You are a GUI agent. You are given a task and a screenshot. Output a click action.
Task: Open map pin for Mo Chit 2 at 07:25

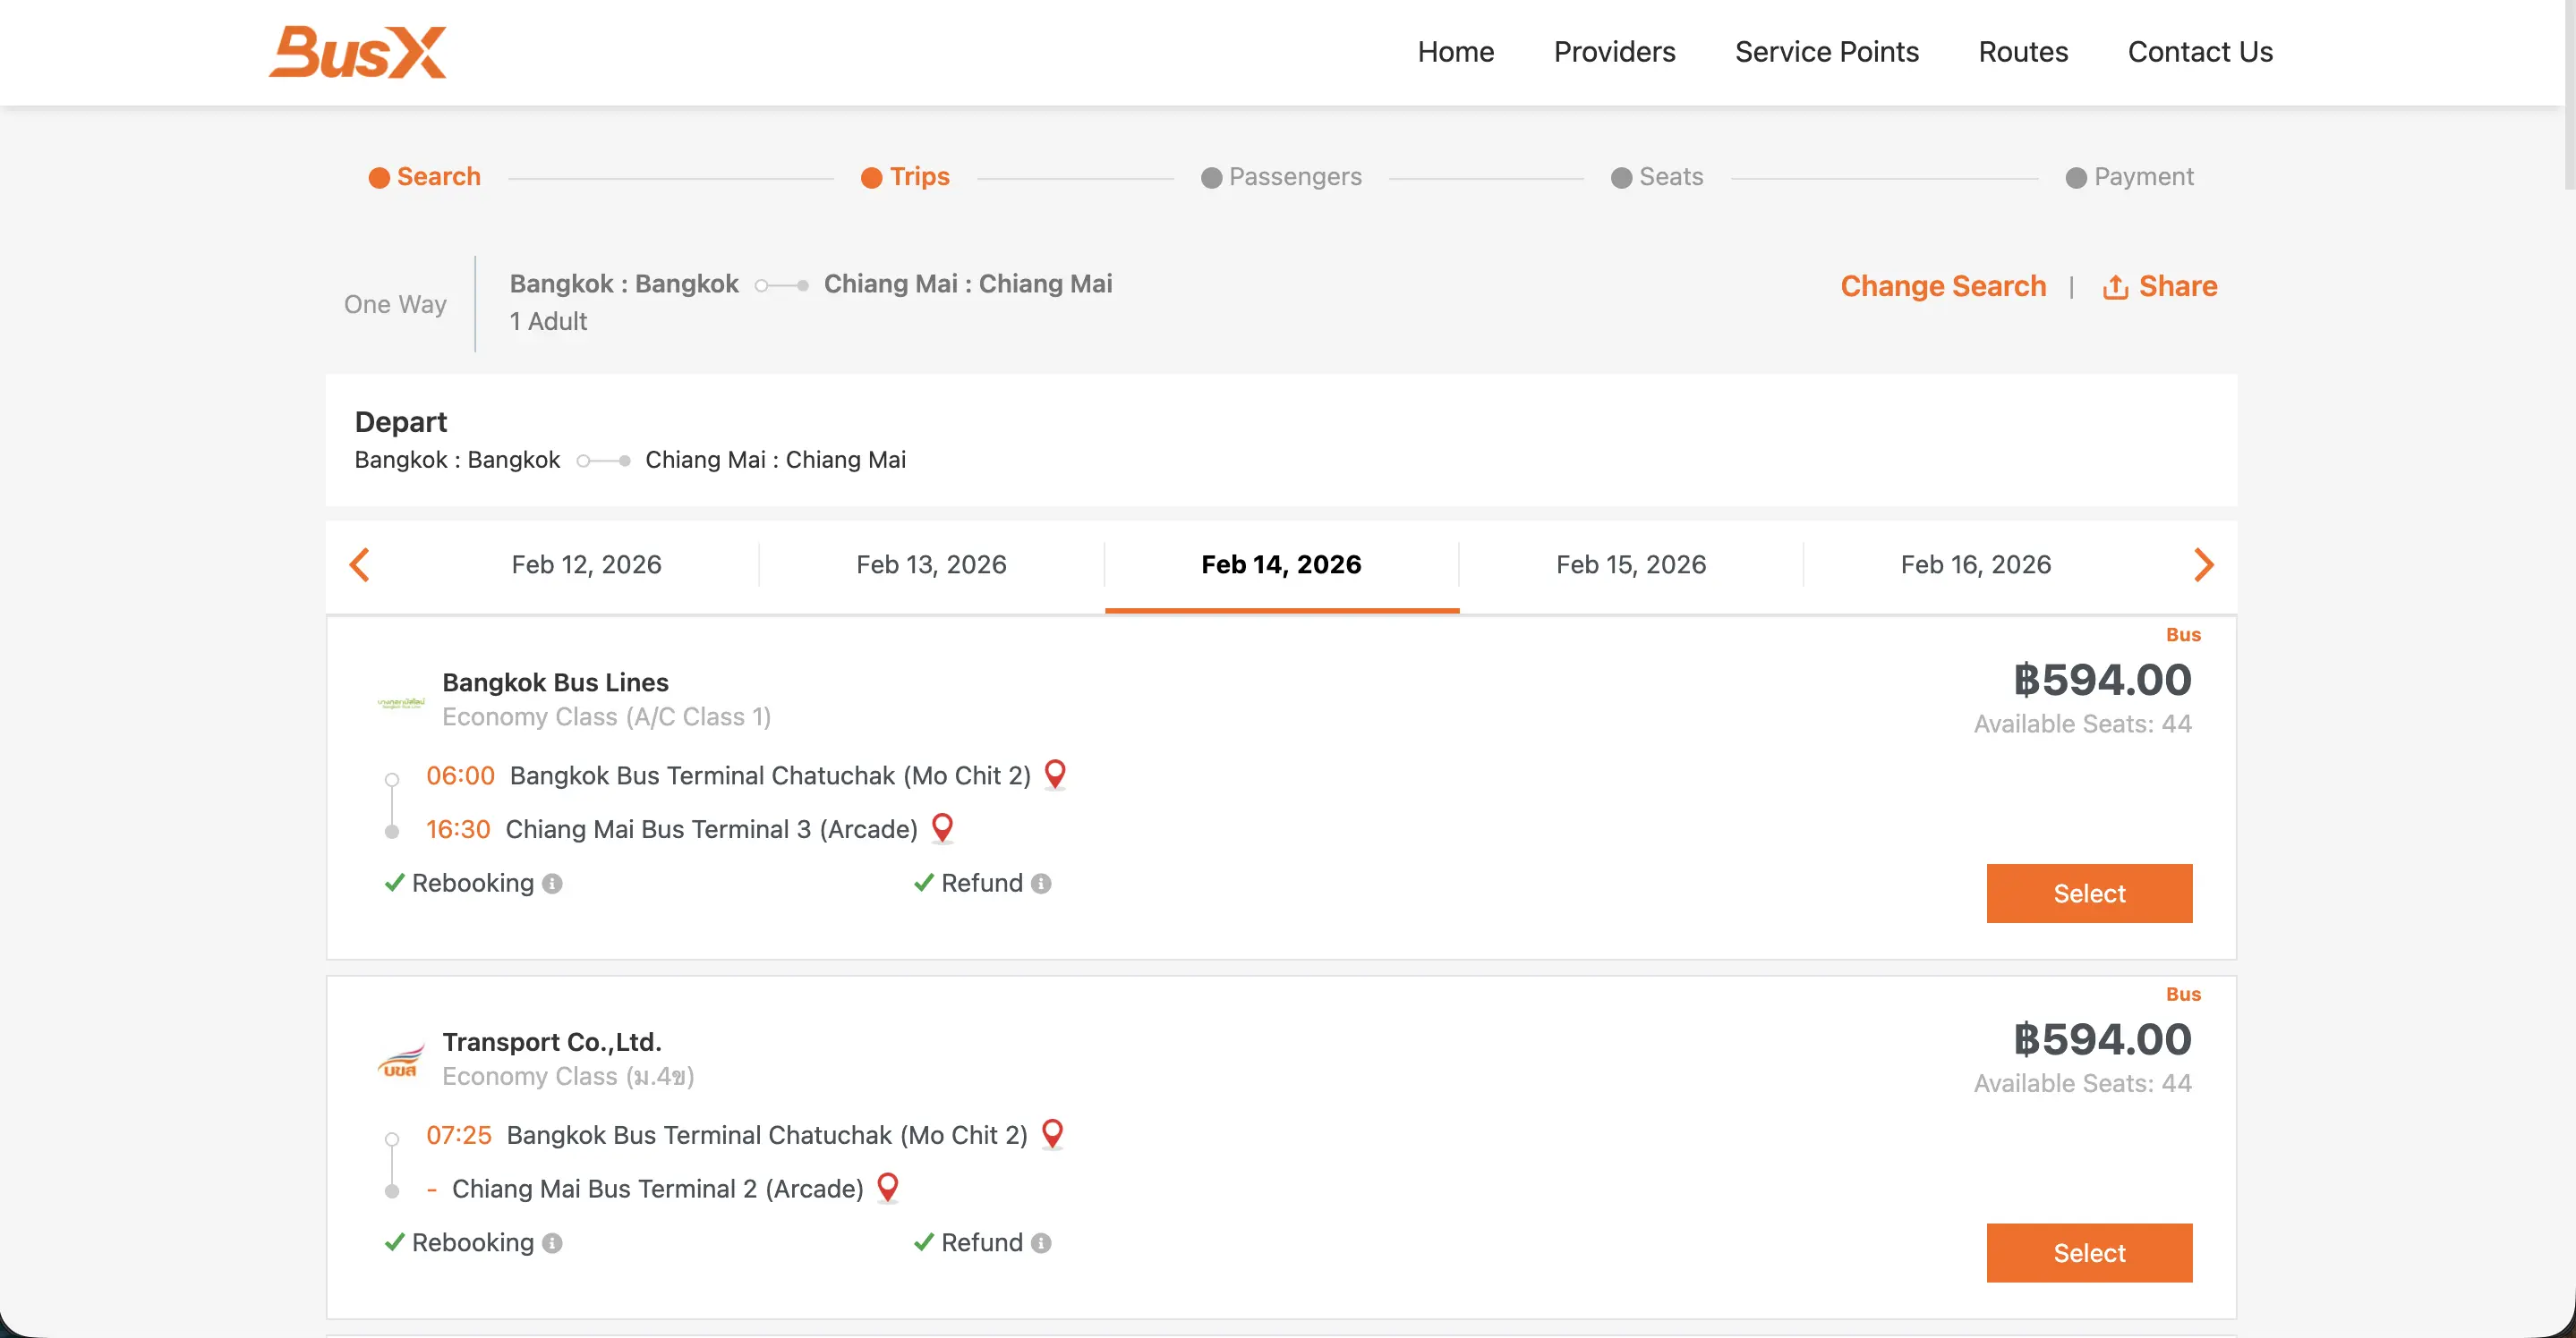pos(1052,1133)
